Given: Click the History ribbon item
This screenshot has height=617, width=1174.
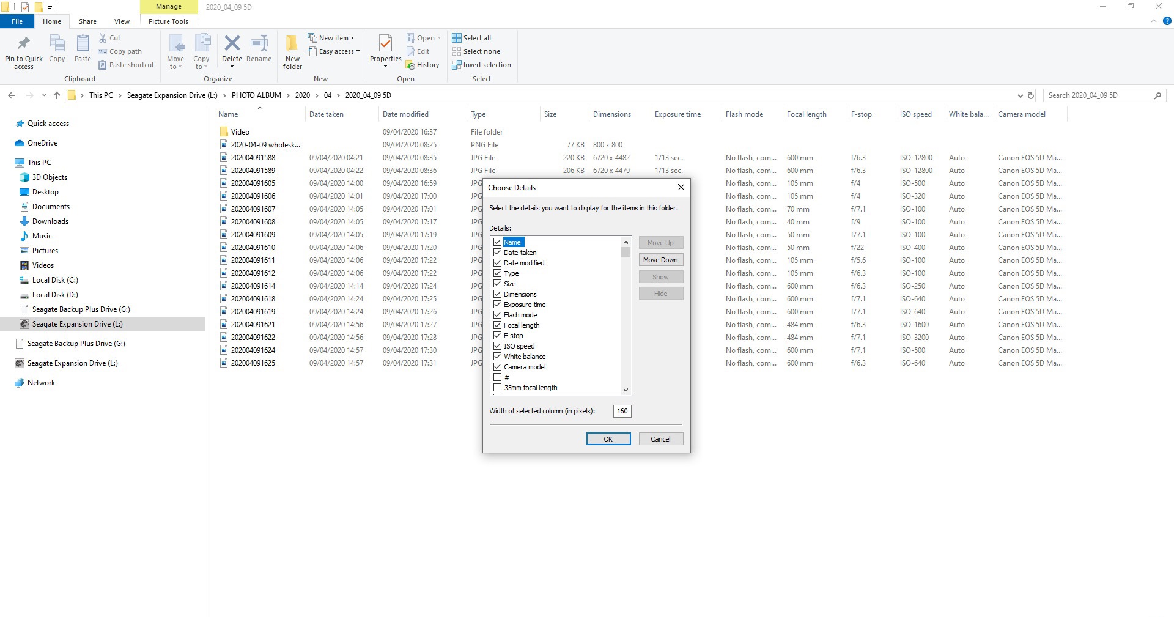Looking at the screenshot, I should click(x=423, y=65).
